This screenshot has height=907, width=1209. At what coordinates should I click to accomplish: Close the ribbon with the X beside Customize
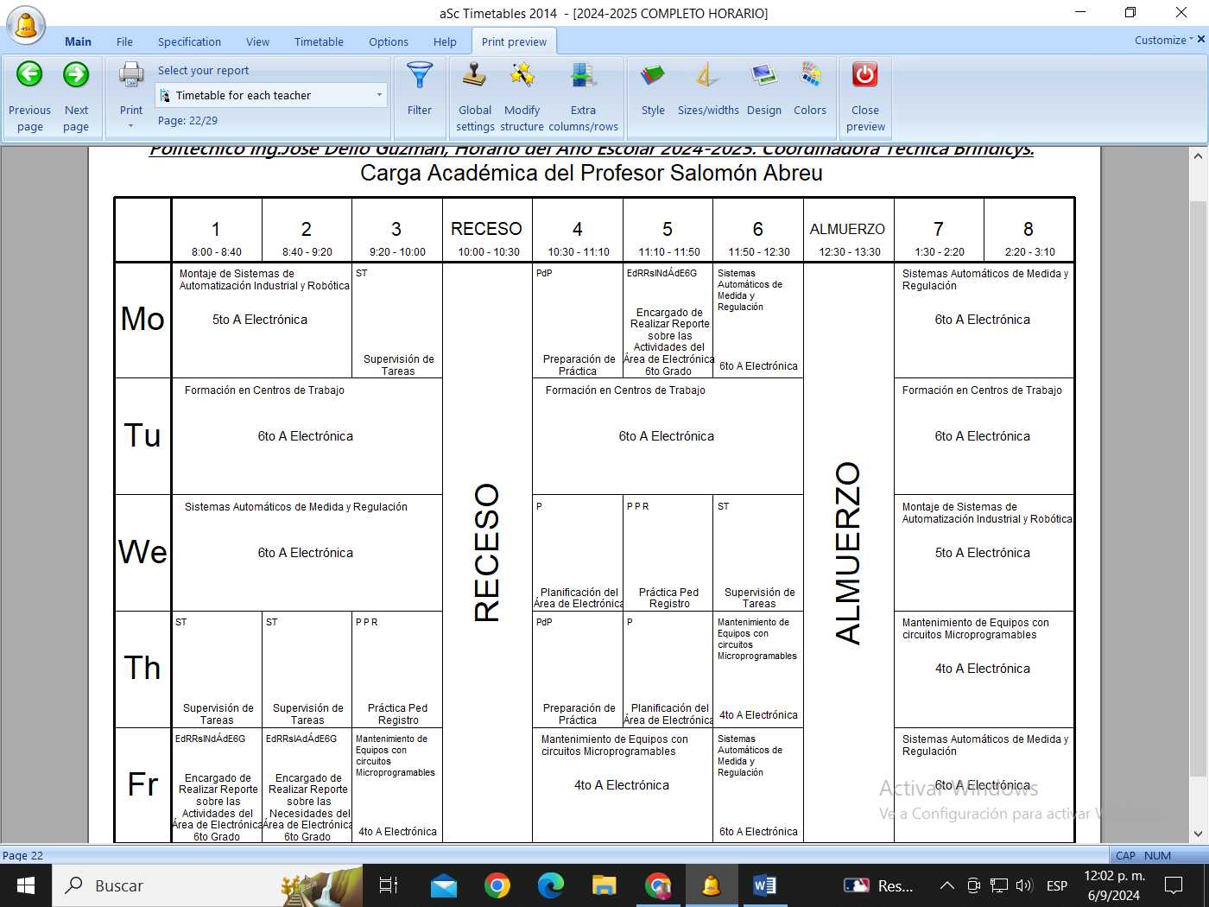pyautogui.click(x=1201, y=39)
